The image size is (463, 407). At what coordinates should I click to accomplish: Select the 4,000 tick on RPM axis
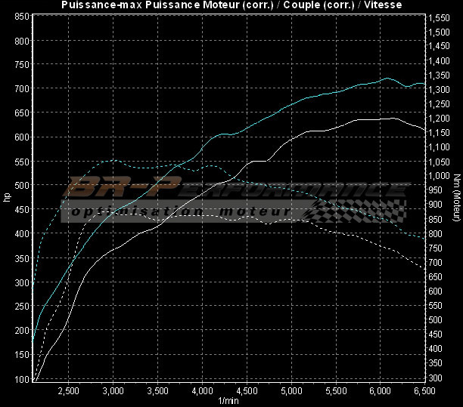click(202, 391)
